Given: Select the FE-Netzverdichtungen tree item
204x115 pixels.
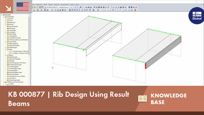Looking at the screenshot, I should point(15,65).
